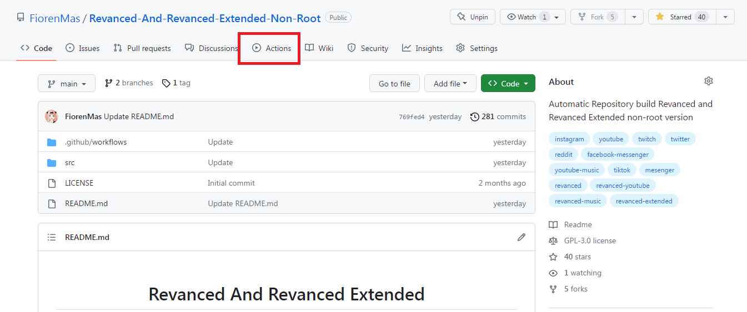Switch to the Pull requests tab
Viewport: 747px width, 312px height.
pos(142,48)
